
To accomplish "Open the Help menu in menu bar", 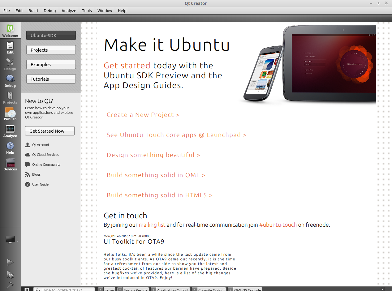I will click(122, 11).
